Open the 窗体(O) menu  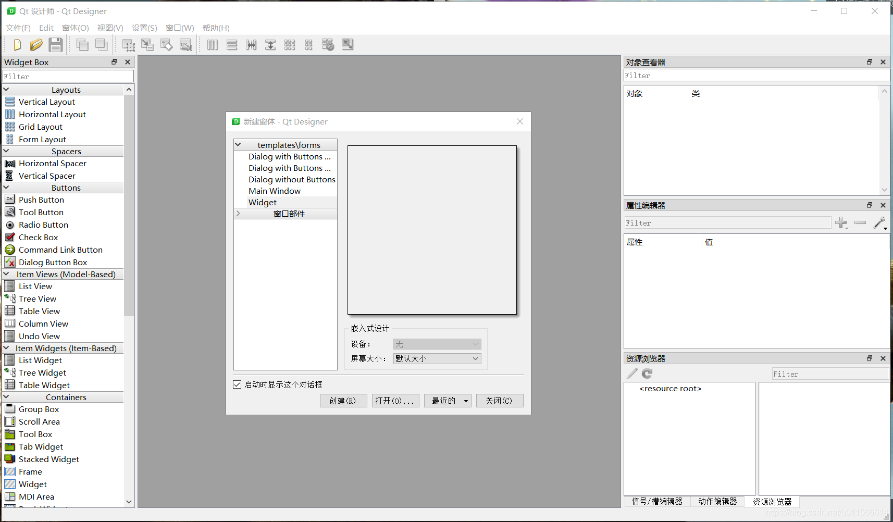click(76, 28)
